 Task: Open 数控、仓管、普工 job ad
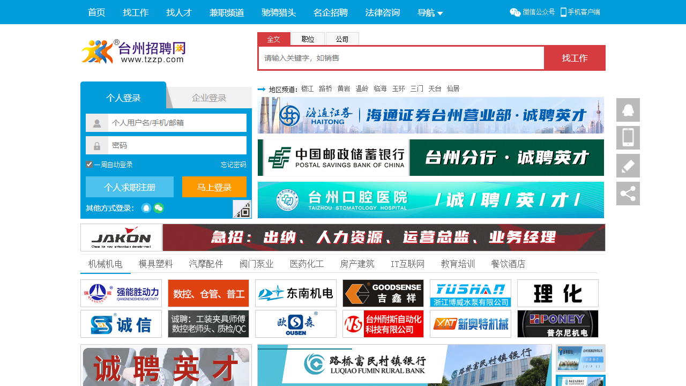point(208,293)
